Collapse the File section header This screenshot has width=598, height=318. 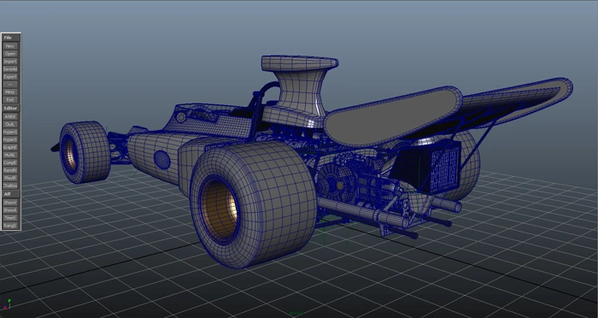(10, 38)
